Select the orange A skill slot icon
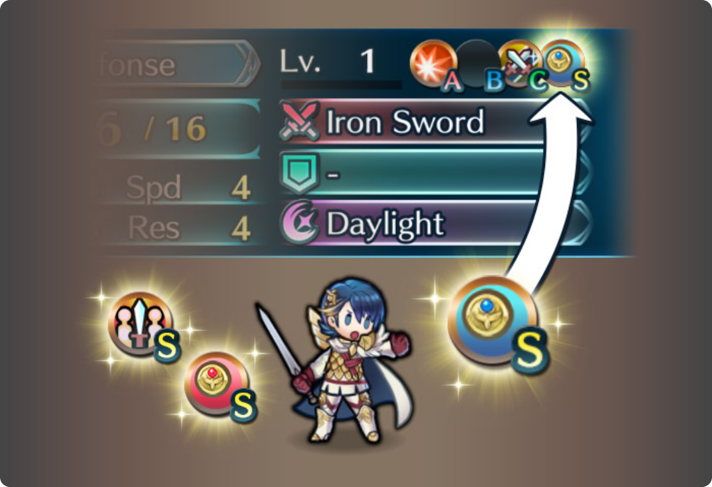Screen dimensions: 712x487 pos(433,64)
